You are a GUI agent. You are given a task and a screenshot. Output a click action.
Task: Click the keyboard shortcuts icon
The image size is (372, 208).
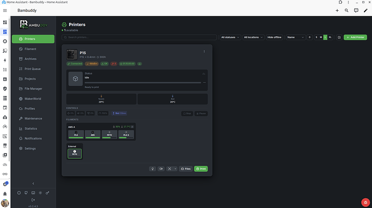33,193
